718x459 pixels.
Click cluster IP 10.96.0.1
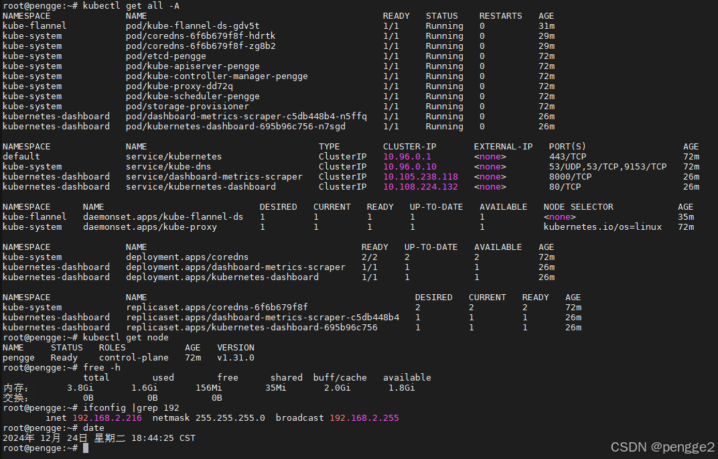(407, 157)
